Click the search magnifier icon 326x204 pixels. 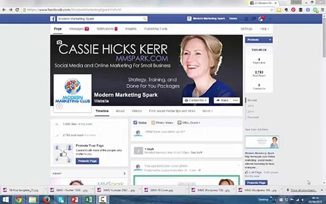(145, 19)
